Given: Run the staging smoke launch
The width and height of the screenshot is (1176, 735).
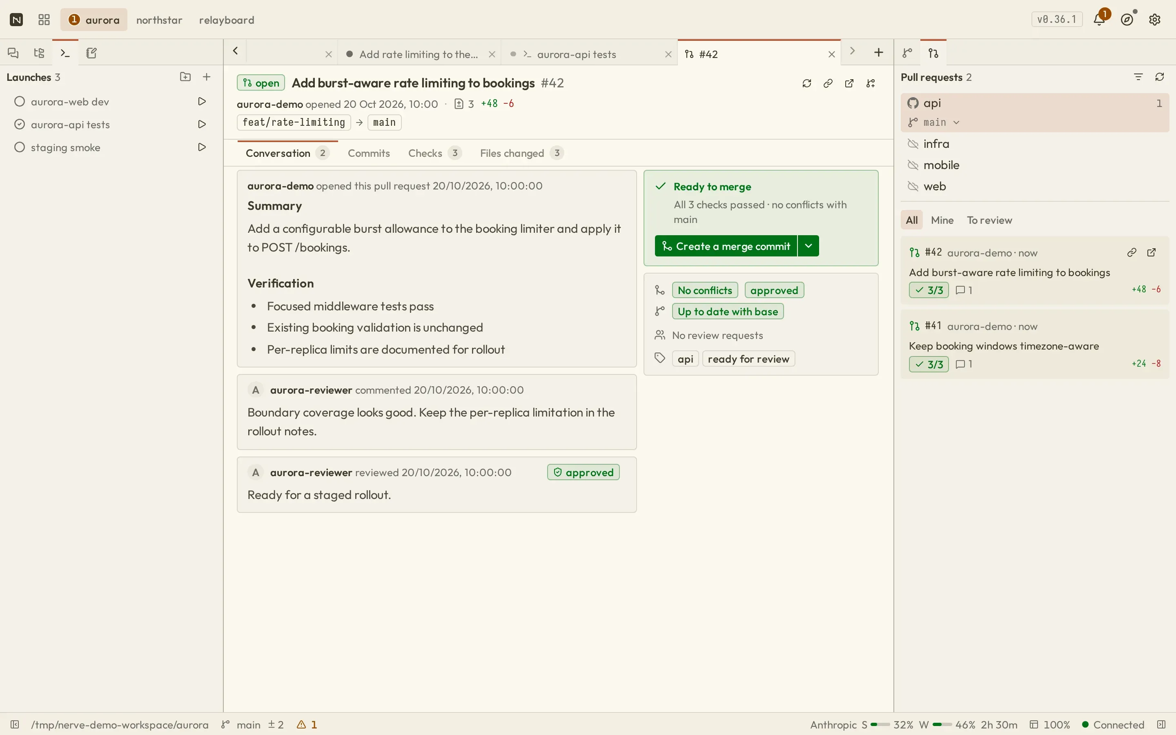Looking at the screenshot, I should [x=202, y=147].
